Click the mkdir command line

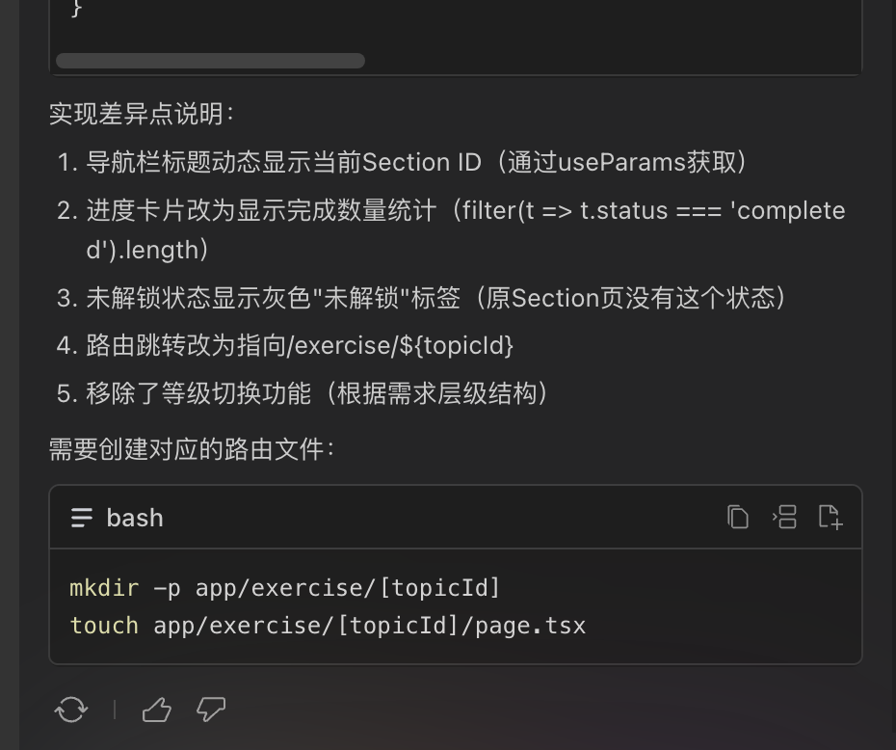(285, 587)
